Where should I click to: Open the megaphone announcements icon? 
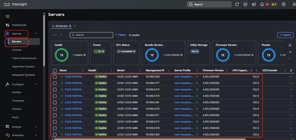pos(254,4)
